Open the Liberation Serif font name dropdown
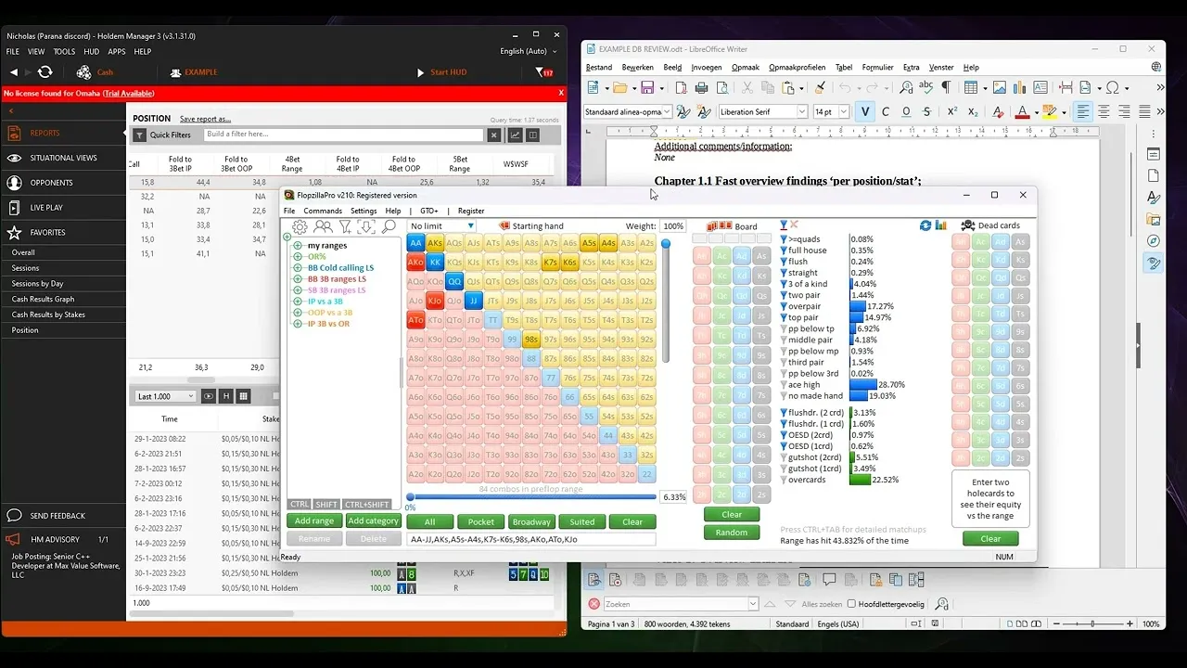Image resolution: width=1187 pixels, height=668 pixels. (x=801, y=112)
